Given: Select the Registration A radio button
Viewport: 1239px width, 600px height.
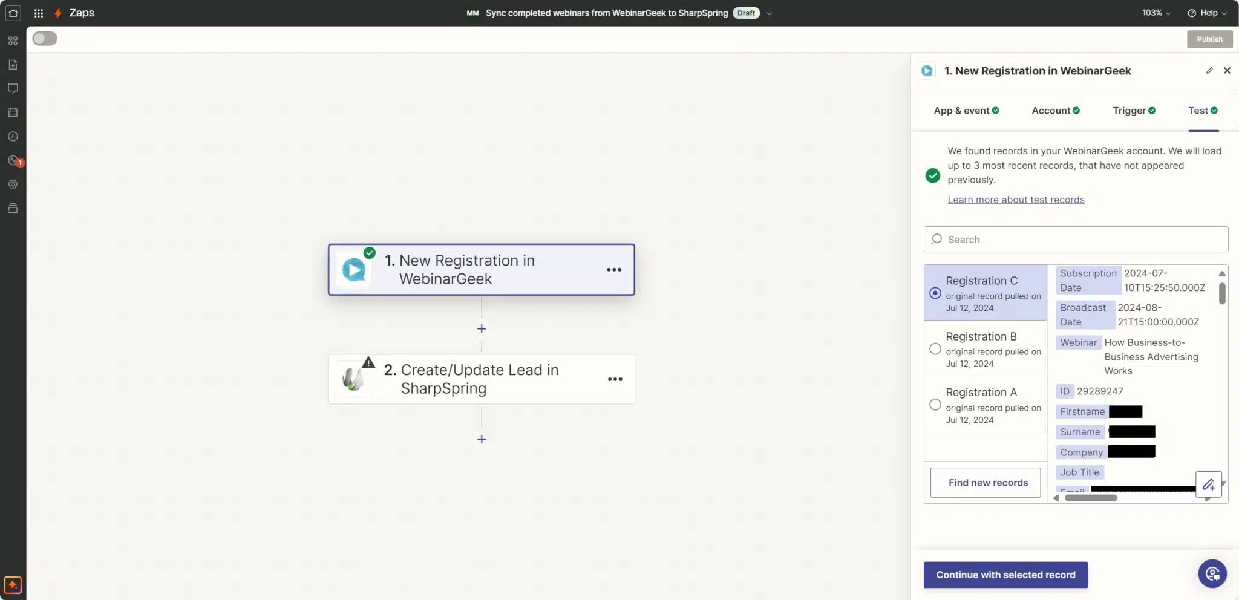Looking at the screenshot, I should pos(935,405).
